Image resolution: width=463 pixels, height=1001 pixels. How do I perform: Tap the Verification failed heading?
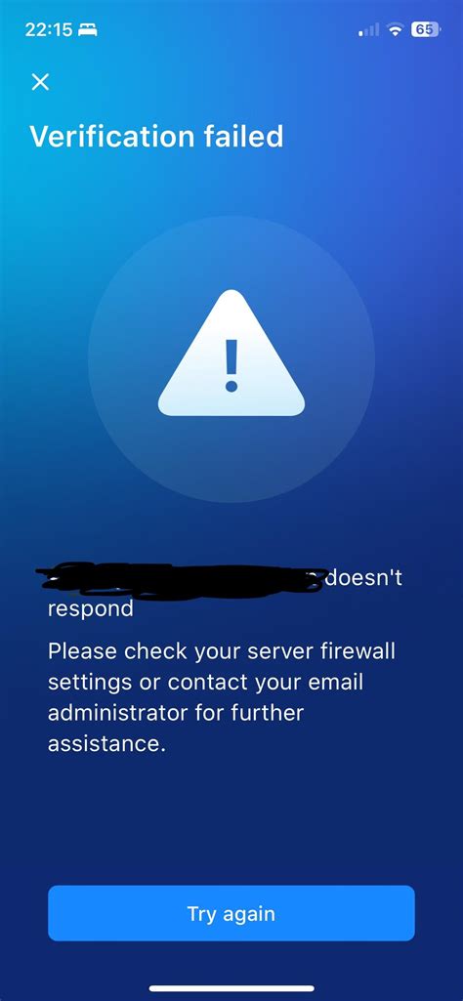156,137
